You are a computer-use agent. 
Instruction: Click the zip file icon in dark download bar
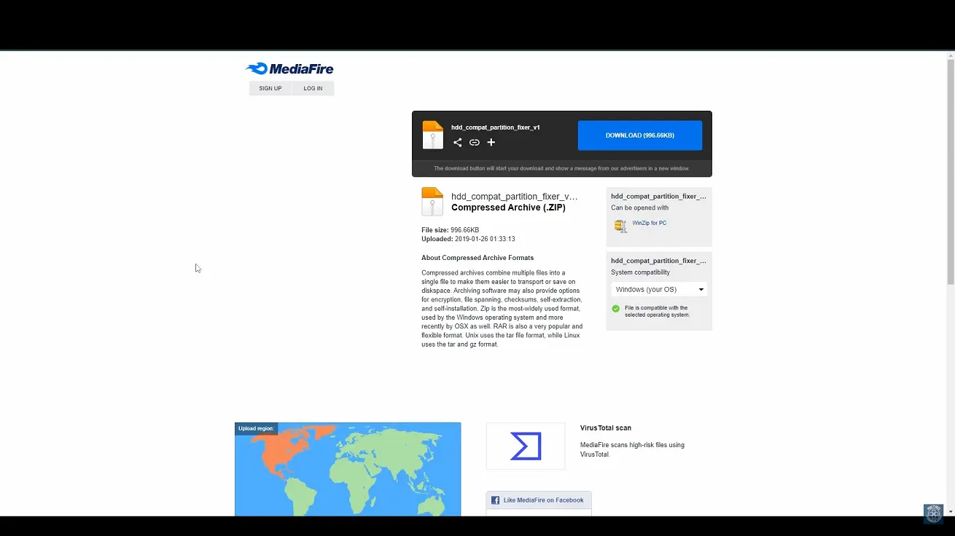tap(432, 135)
